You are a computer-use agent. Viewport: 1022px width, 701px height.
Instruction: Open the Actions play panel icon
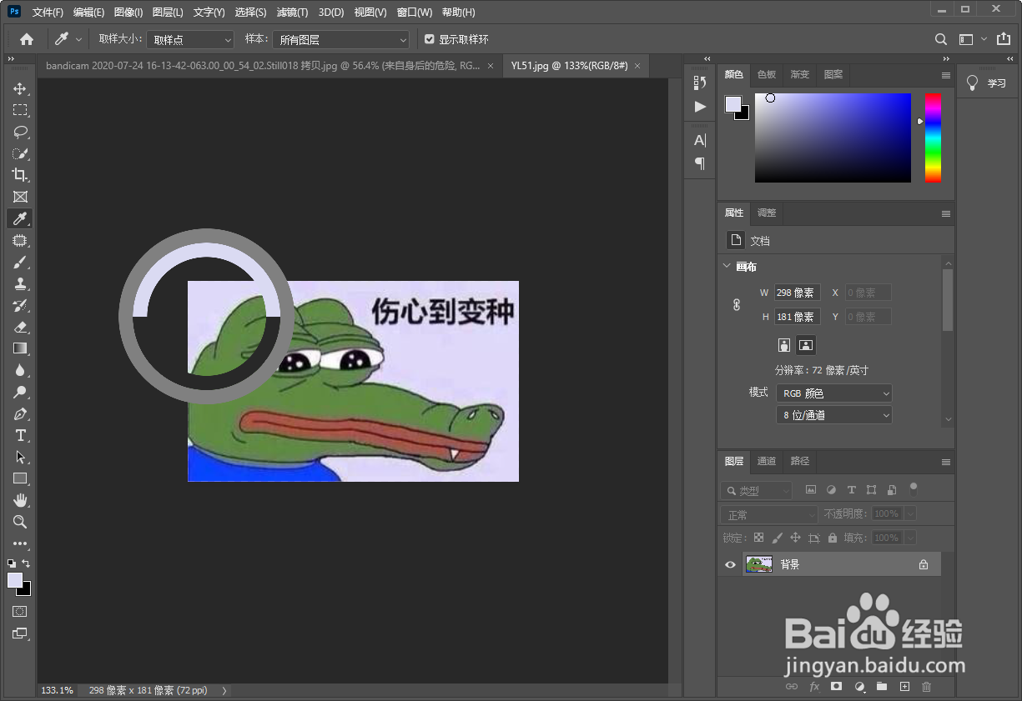tap(700, 107)
